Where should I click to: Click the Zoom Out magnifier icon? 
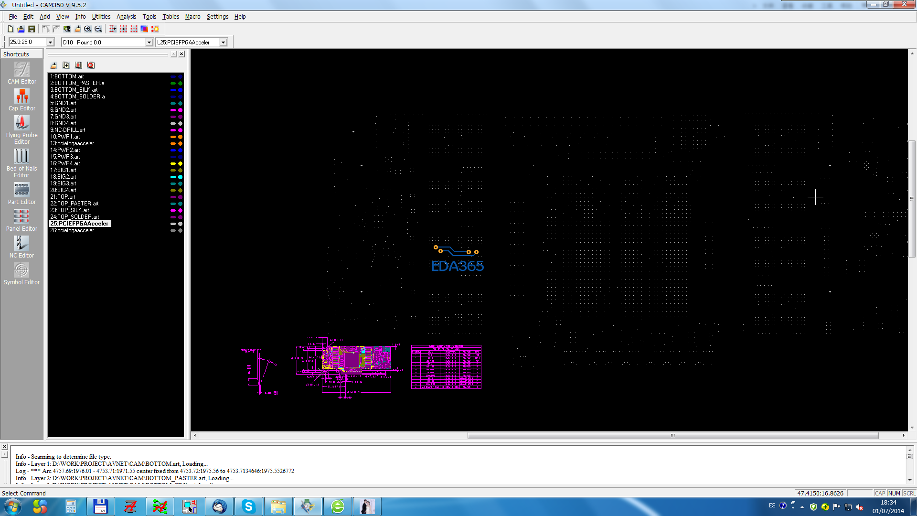[98, 29]
